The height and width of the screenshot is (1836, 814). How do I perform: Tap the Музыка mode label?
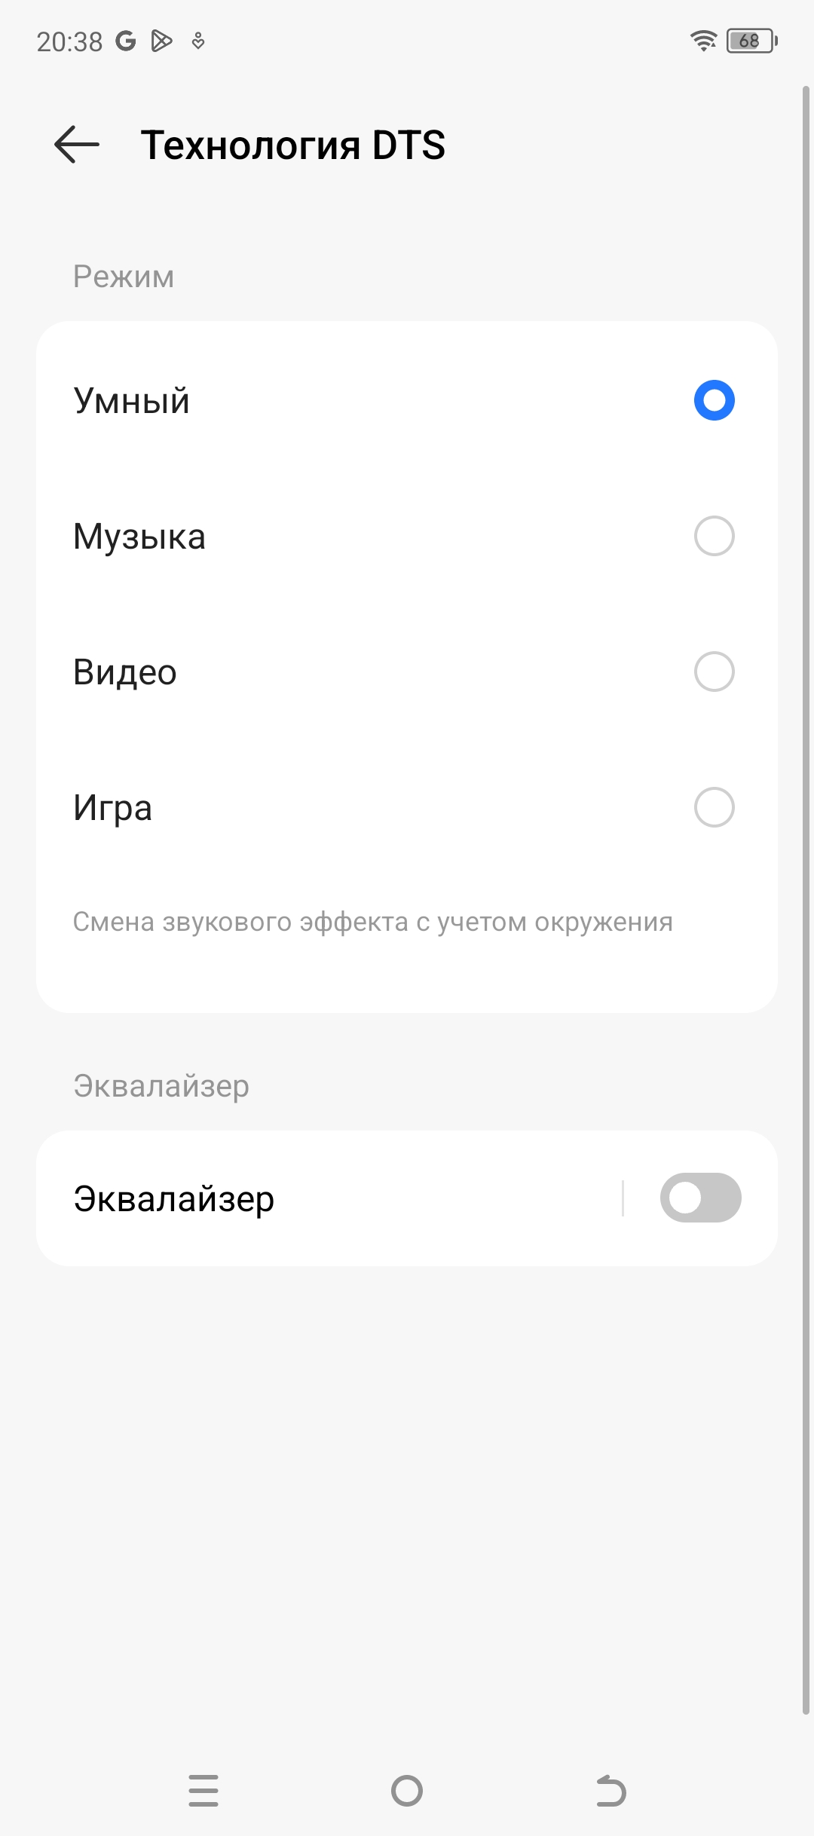(139, 537)
